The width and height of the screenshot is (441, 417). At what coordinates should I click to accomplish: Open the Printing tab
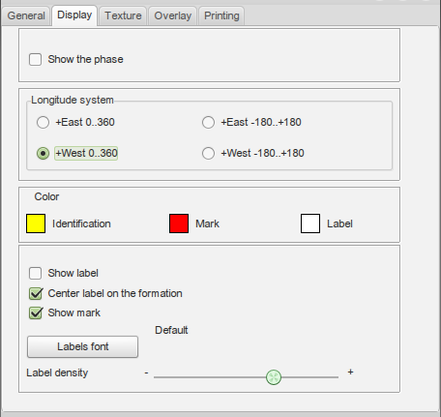(x=221, y=15)
